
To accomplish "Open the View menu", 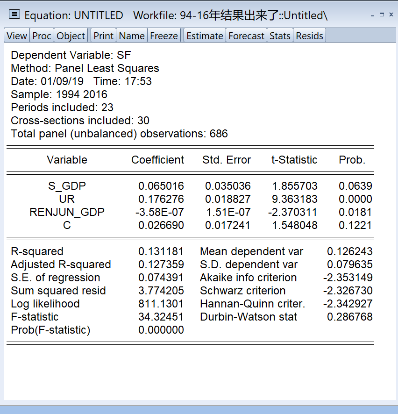I will tap(17, 36).
